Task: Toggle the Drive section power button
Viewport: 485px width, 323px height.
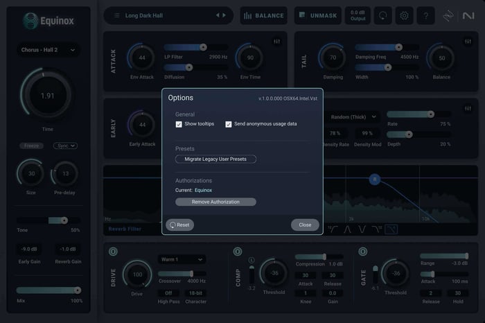Action: [113, 252]
